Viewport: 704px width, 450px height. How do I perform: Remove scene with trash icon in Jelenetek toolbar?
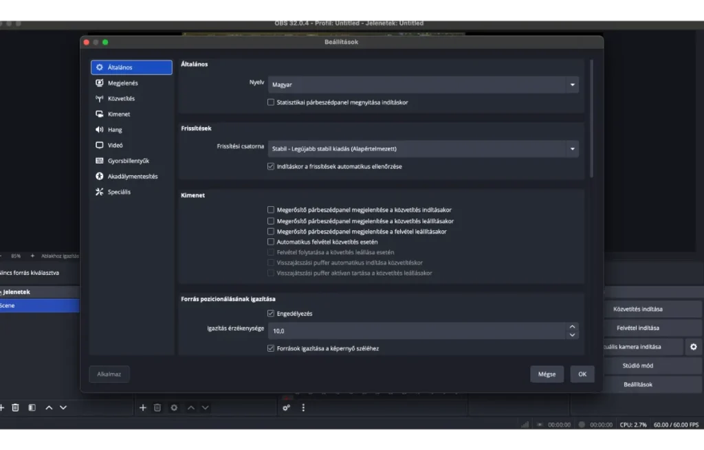[15, 408]
